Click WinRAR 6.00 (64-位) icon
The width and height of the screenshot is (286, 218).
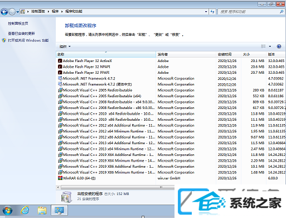[x=60, y=178]
